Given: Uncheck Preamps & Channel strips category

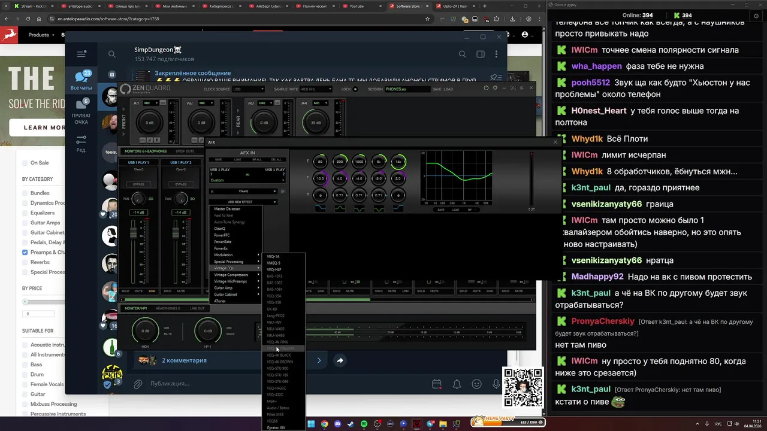Looking at the screenshot, I should coord(25,252).
